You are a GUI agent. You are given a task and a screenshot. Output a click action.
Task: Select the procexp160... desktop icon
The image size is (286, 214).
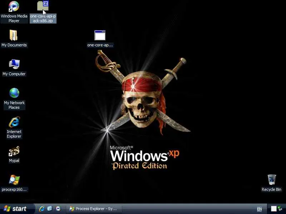14,180
